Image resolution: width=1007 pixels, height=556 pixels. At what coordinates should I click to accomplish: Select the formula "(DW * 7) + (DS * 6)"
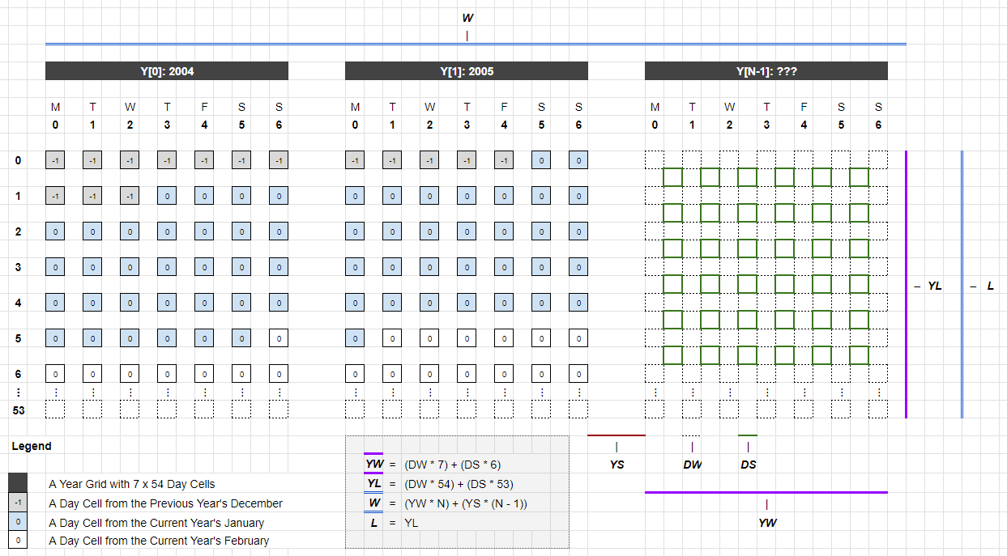[x=452, y=465]
